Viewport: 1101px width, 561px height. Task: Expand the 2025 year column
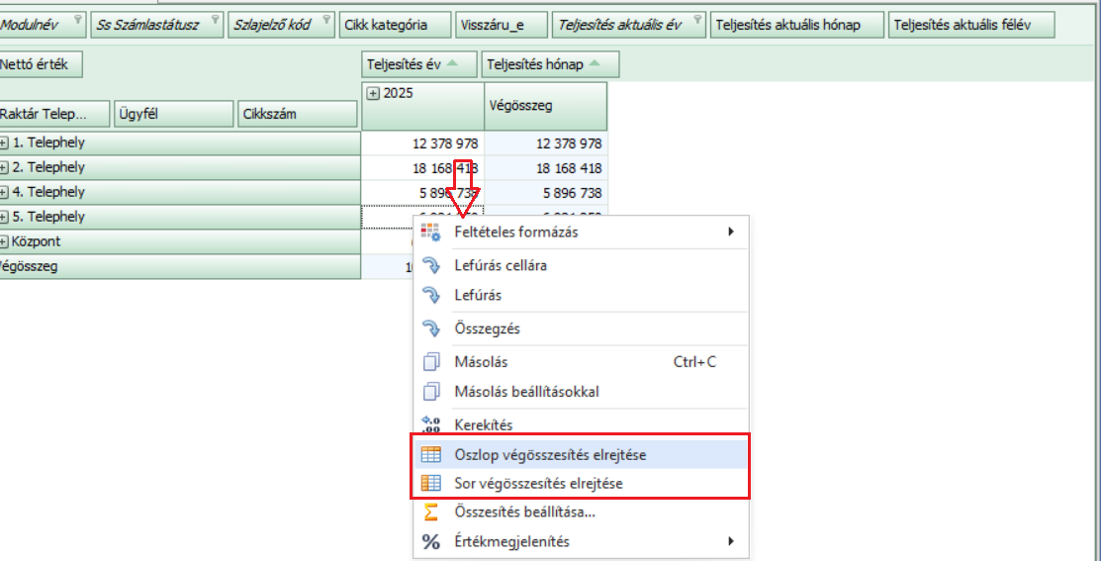(373, 93)
